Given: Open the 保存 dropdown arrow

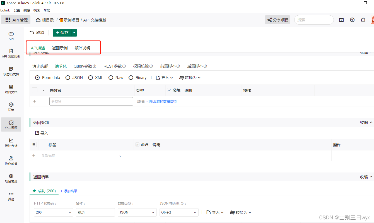Looking at the screenshot, I should (x=74, y=33).
